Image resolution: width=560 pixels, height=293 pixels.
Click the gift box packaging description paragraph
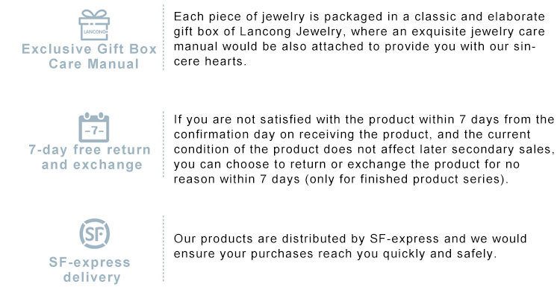pos(359,39)
